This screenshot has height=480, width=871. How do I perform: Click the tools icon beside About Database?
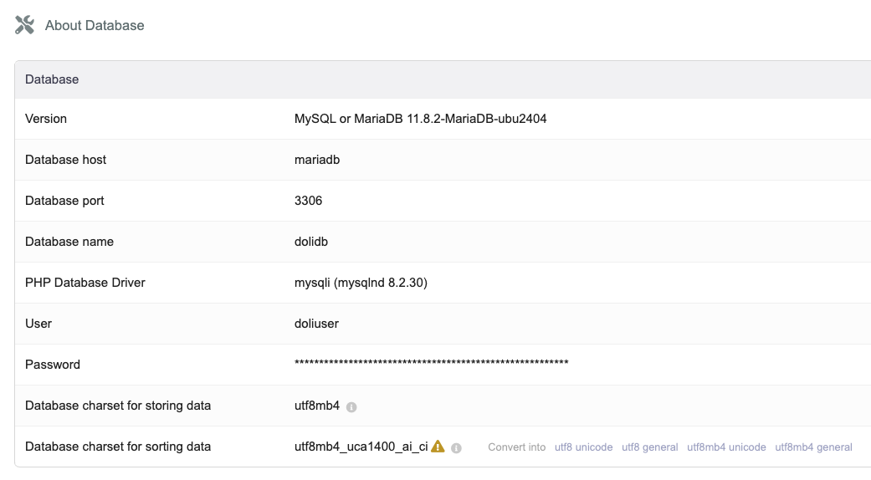coord(25,25)
